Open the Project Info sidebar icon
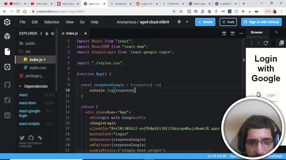Image resolution: width=286 pixels, height=160 pixels. tap(7, 36)
